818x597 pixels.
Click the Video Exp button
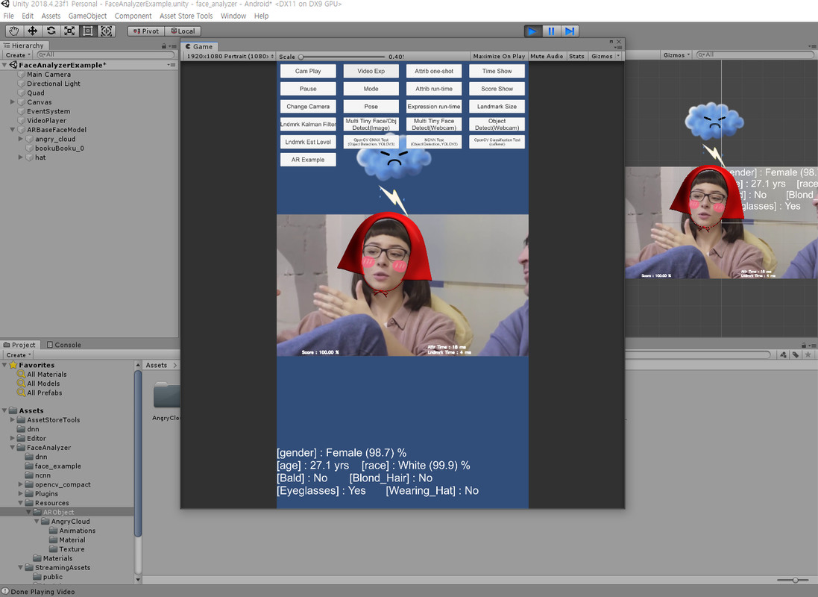click(x=371, y=71)
